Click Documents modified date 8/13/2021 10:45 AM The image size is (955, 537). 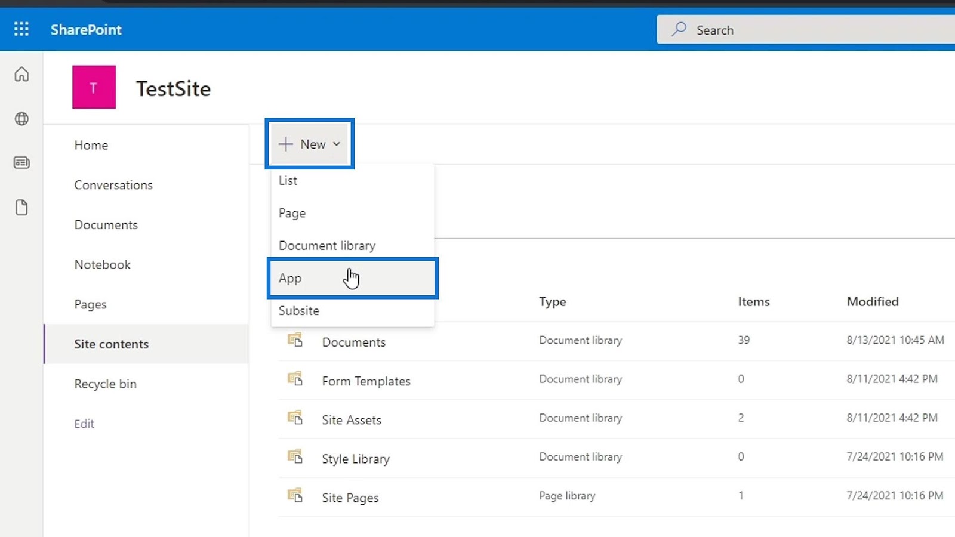tap(895, 340)
